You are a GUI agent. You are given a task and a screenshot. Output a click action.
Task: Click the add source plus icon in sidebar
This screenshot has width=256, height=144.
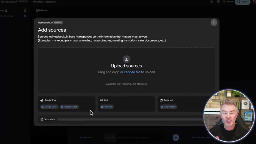pos(25,10)
